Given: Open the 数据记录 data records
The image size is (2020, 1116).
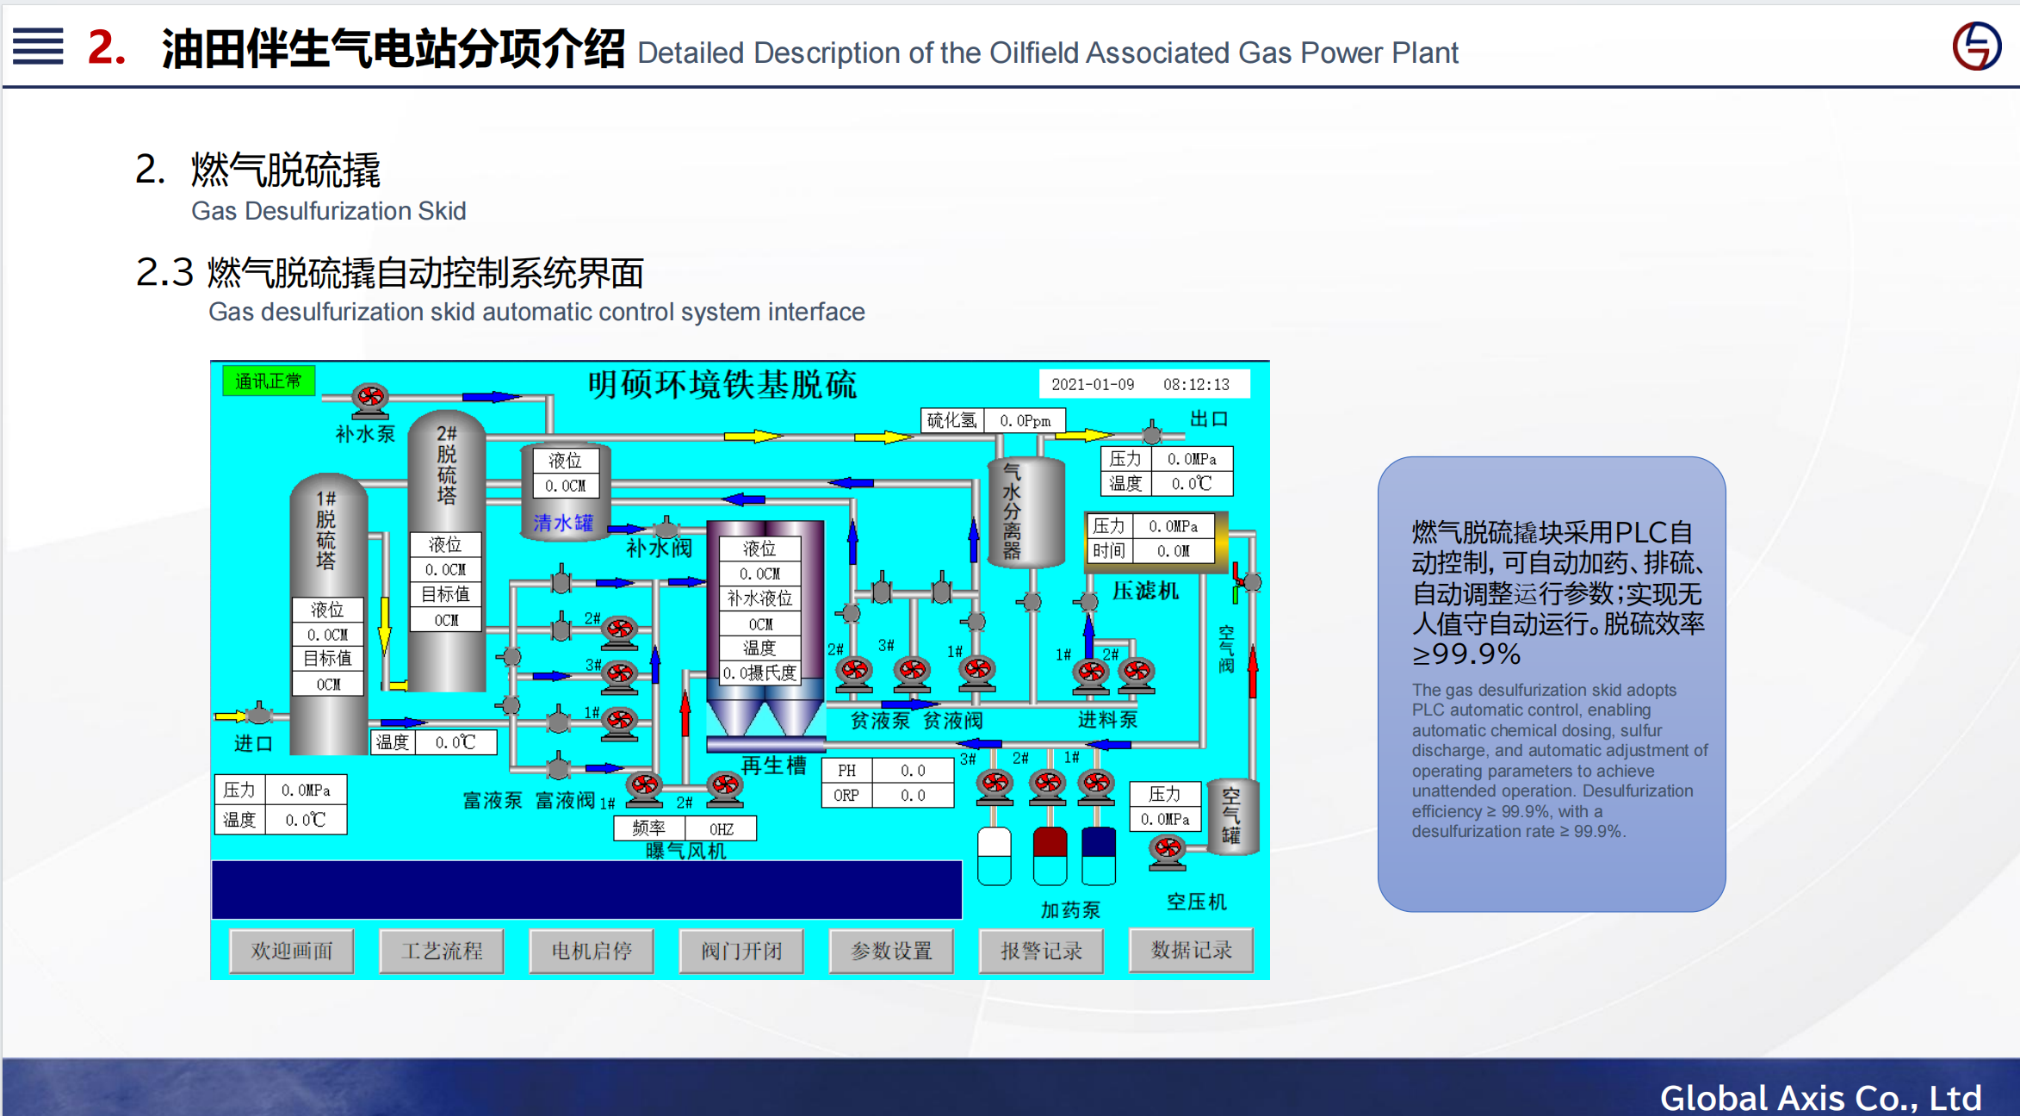Looking at the screenshot, I should [x=1191, y=951].
